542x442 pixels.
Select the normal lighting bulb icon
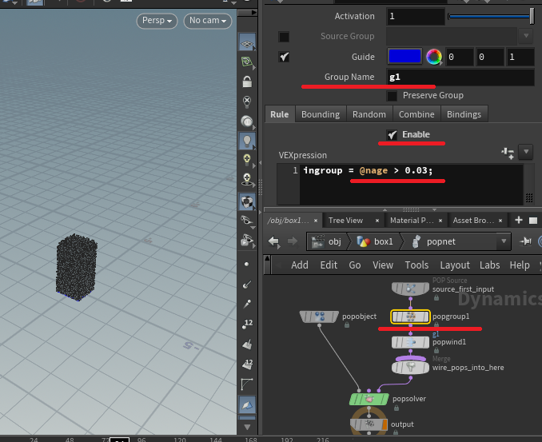coord(247,141)
